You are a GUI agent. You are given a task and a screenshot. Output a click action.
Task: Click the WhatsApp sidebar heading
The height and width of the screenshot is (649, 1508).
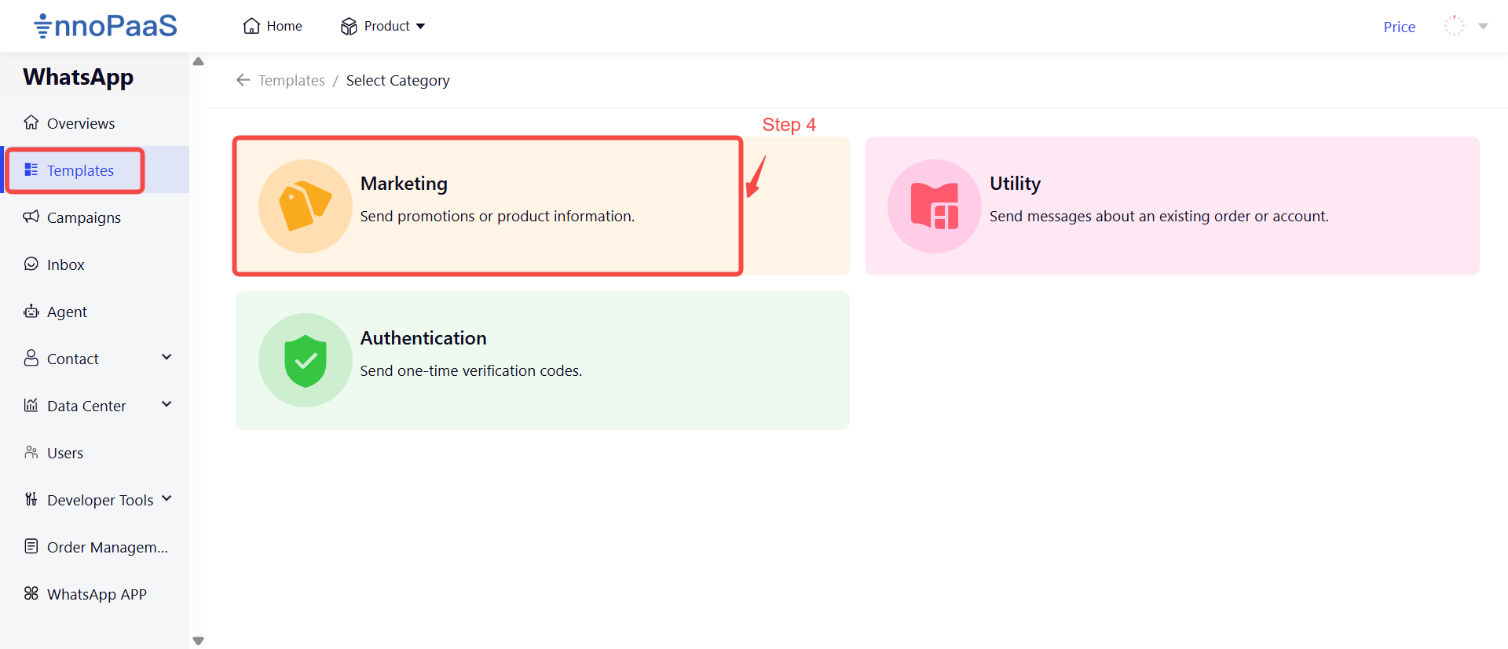click(x=79, y=77)
